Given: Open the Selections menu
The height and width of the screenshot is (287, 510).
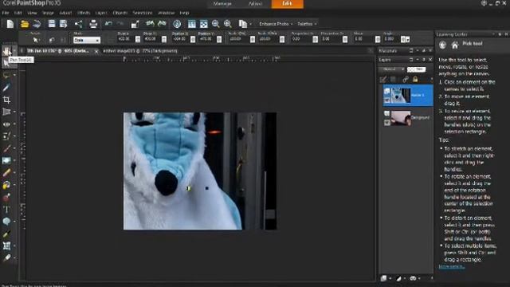Looking at the screenshot, I should point(143,13).
